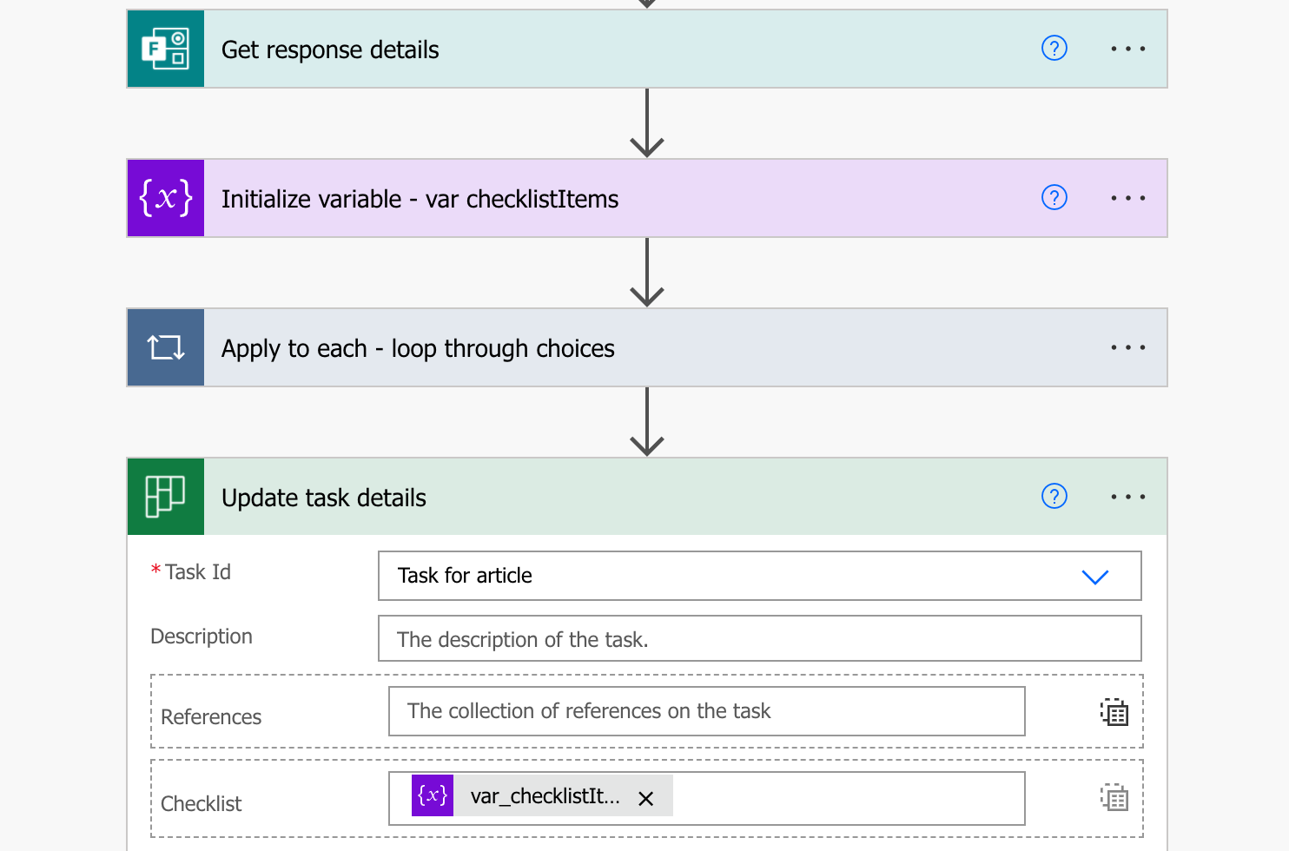Click into the Description input field
1289x851 pixels.
[x=759, y=638]
